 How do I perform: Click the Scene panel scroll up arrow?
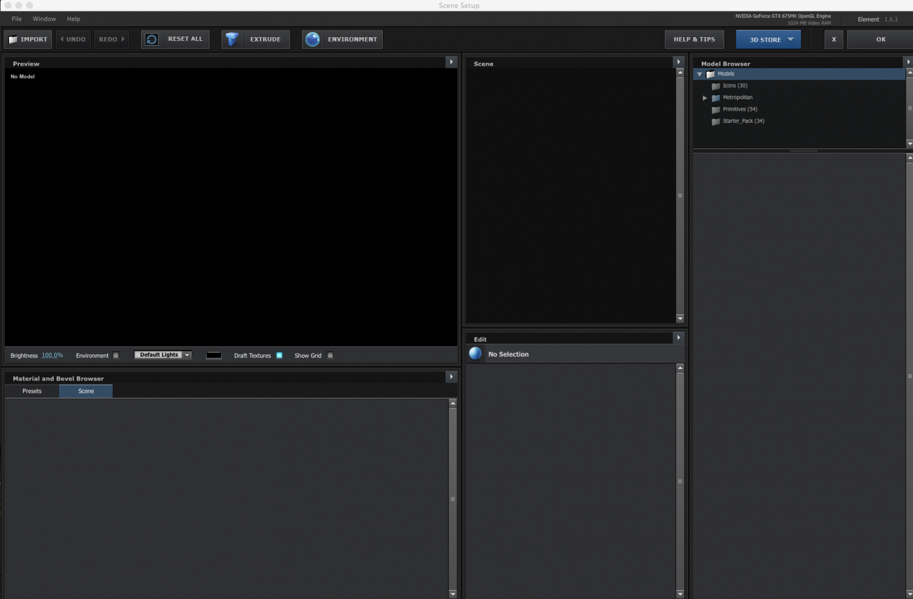pyautogui.click(x=680, y=72)
